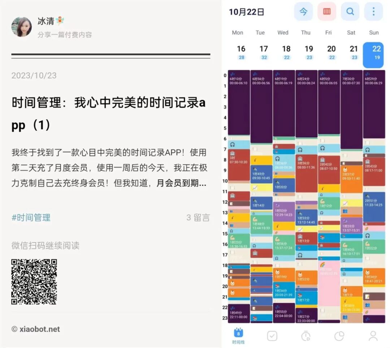Open the dark block 1时27分 22:33-00:00
The width and height of the screenshot is (390, 348).
pos(307,315)
